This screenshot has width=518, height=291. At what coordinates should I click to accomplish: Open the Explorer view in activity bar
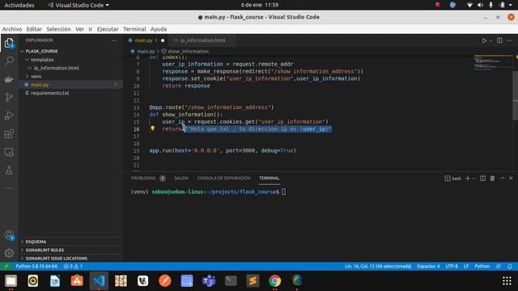pos(9,43)
